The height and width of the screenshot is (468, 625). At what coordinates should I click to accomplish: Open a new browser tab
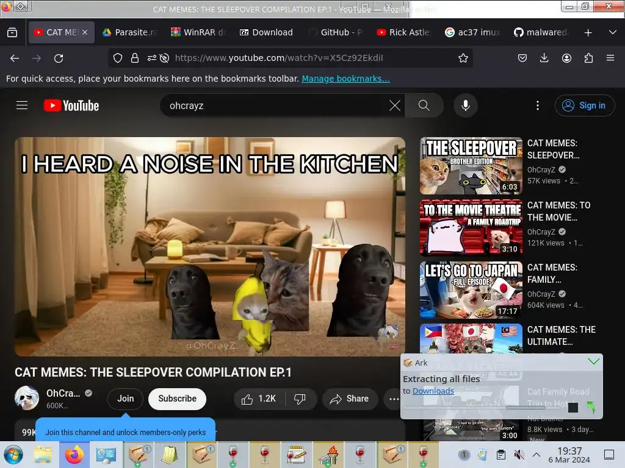coord(588,33)
